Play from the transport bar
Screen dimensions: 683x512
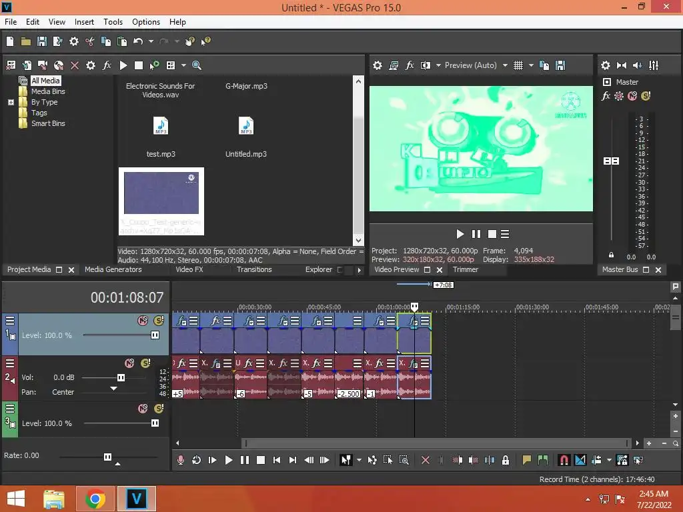(228, 460)
